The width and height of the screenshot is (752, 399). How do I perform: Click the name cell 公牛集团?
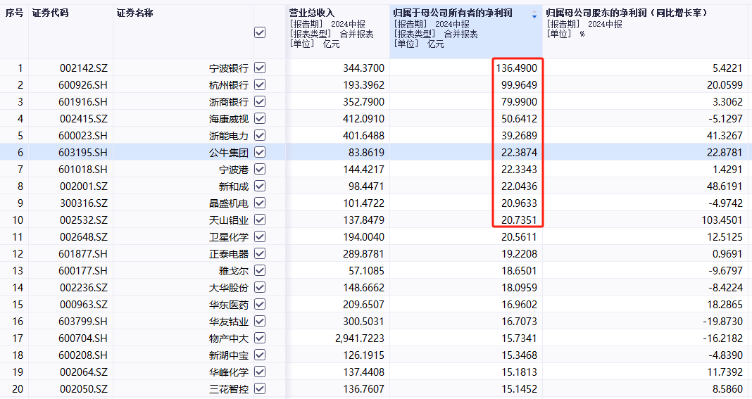pos(229,153)
